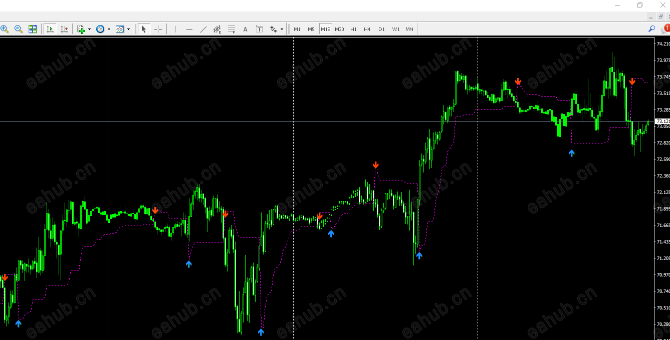
Task: Restore down the main application window
Action: point(640,5)
